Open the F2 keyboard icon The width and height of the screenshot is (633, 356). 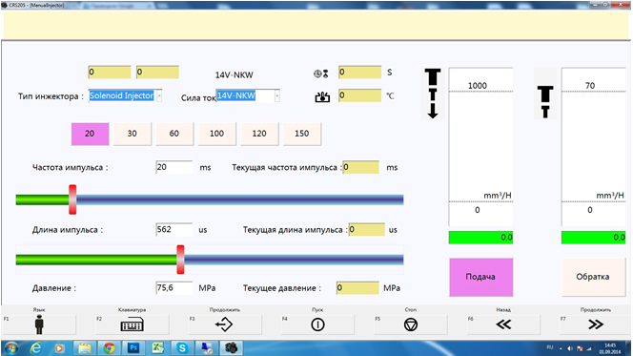click(132, 325)
